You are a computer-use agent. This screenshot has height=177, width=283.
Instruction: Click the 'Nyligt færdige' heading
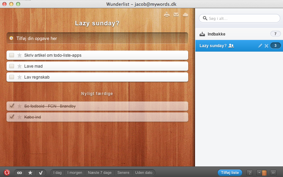pyautogui.click(x=97, y=94)
